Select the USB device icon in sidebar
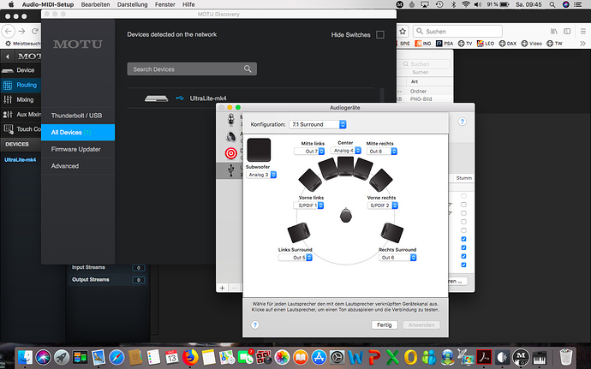591x369 pixels. pyautogui.click(x=230, y=170)
